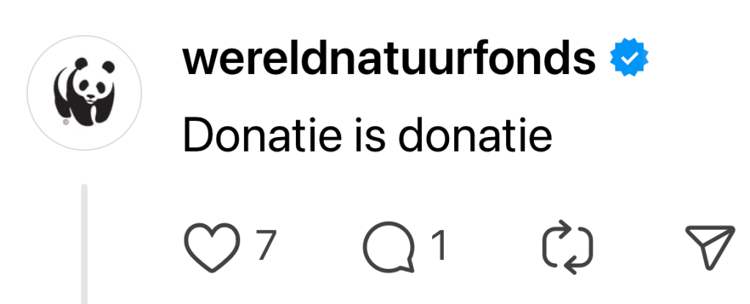Open the WWF panda profile picture

click(84, 92)
